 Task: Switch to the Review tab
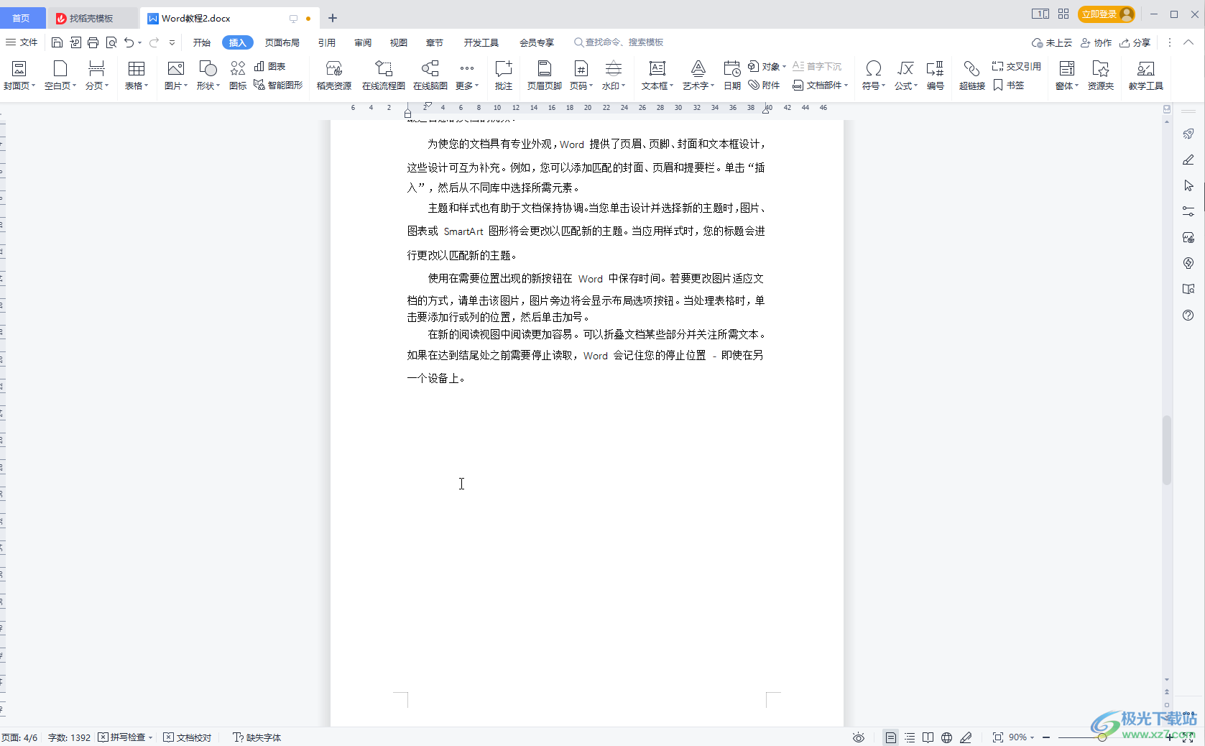click(x=363, y=42)
